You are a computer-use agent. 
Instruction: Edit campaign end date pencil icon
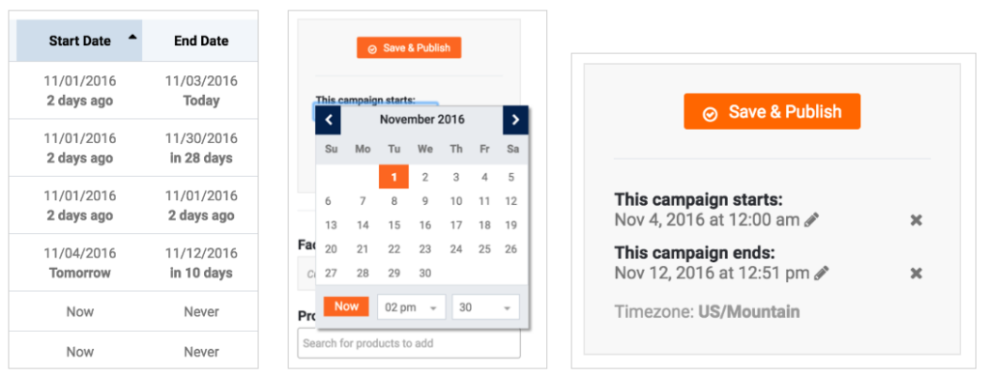coord(821,273)
